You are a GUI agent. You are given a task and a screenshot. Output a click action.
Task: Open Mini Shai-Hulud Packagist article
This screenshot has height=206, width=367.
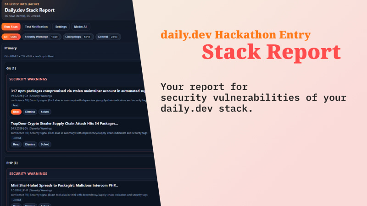[64, 185]
